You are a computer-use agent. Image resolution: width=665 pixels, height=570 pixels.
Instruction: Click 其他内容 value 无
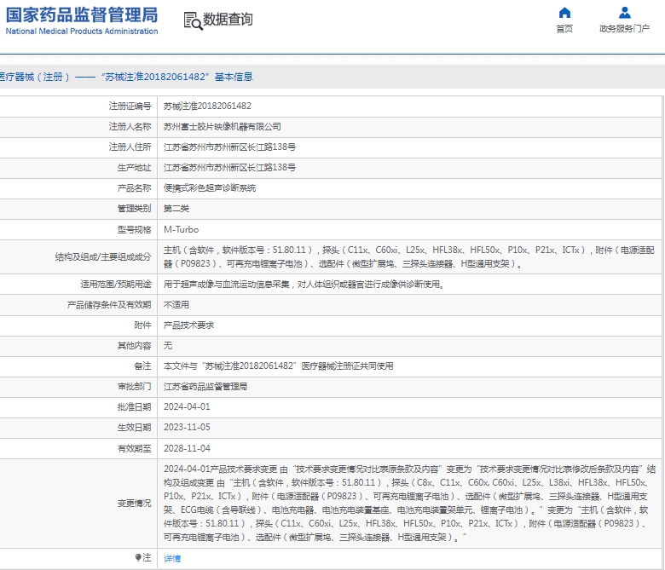[168, 345]
